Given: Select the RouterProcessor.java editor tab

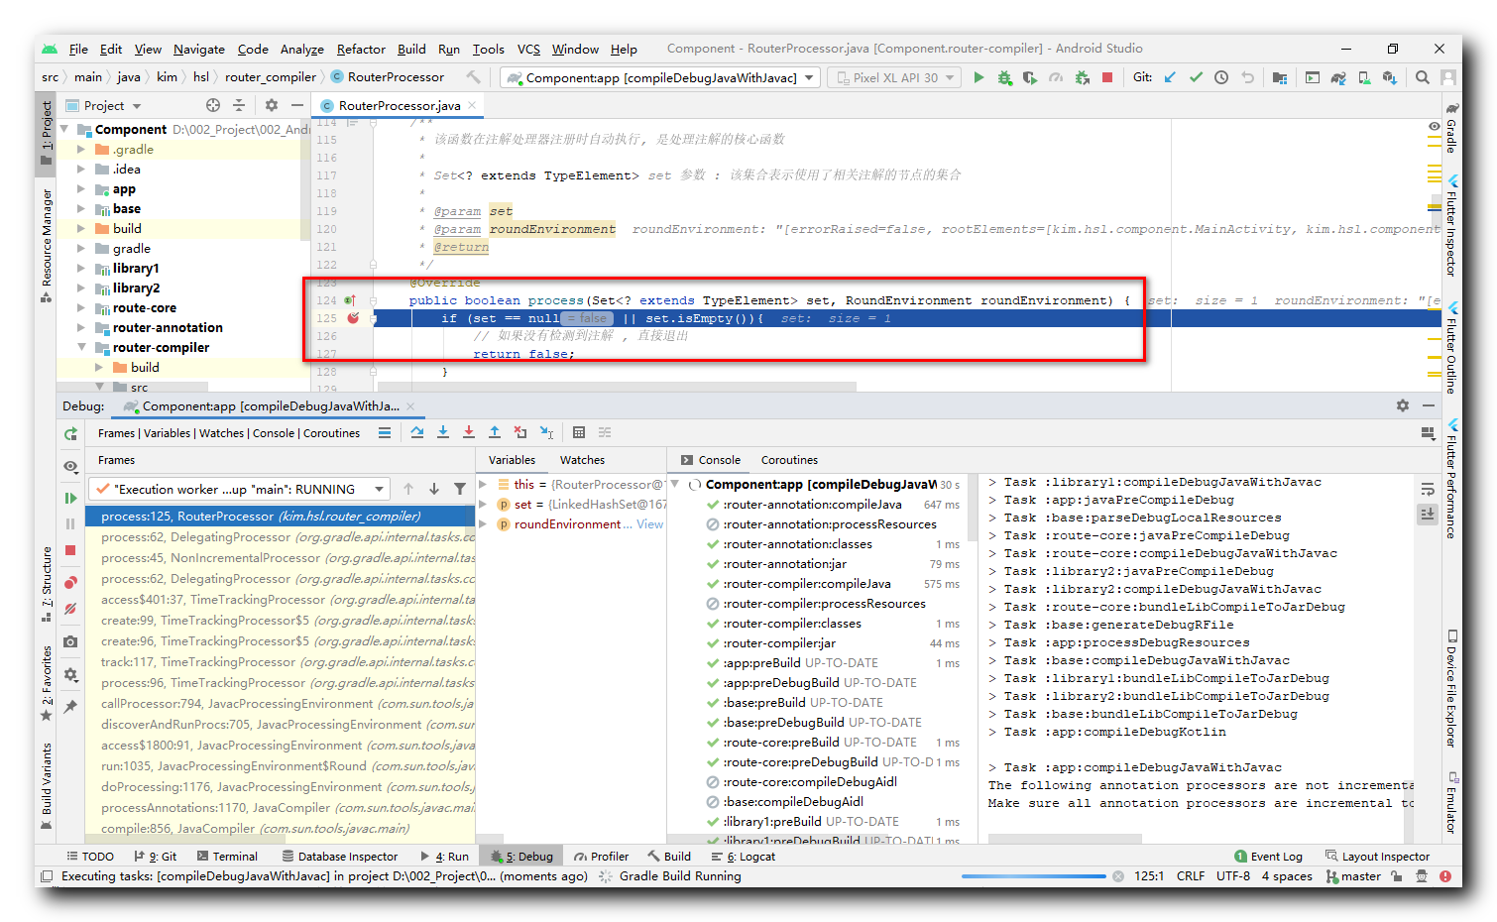Looking at the screenshot, I should coord(399,105).
